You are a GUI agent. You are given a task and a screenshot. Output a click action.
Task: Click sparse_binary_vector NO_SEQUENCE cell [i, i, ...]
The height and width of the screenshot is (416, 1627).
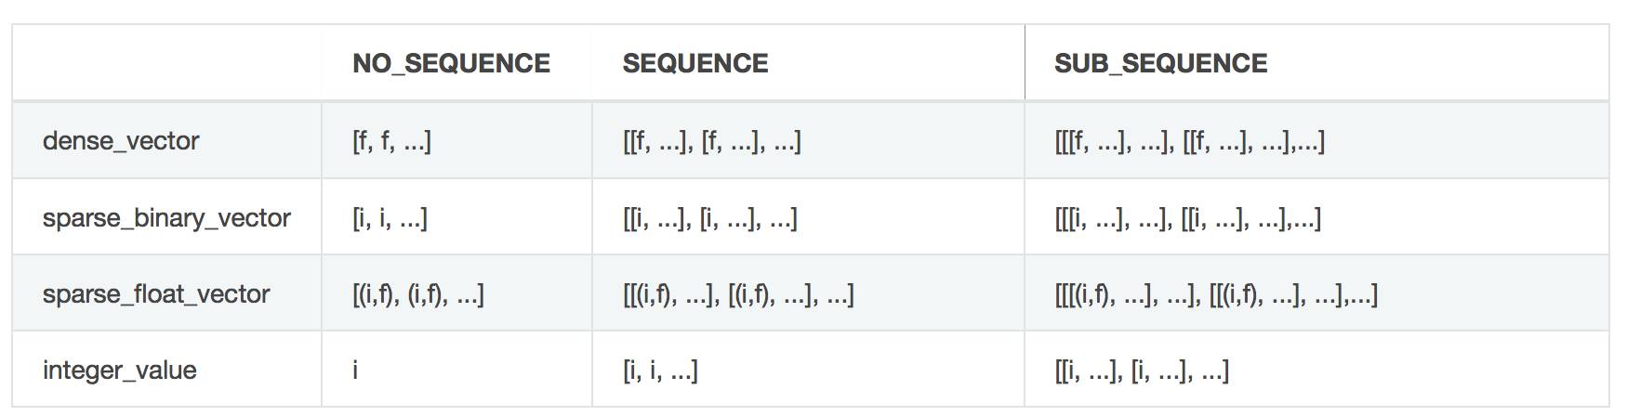(x=390, y=217)
